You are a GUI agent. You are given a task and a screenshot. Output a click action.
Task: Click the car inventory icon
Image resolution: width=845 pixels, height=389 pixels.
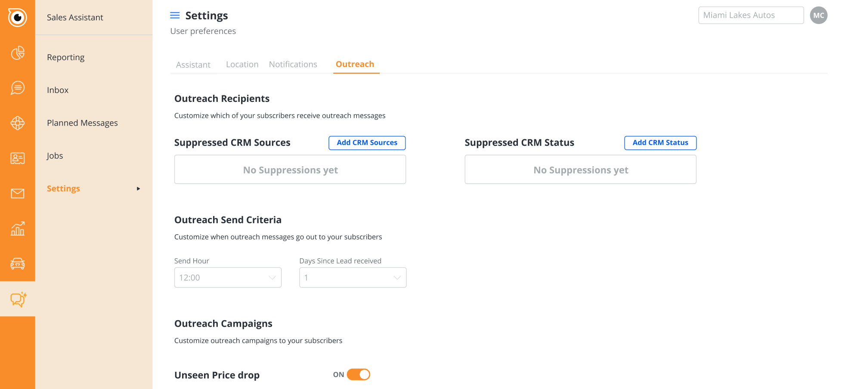pyautogui.click(x=18, y=263)
